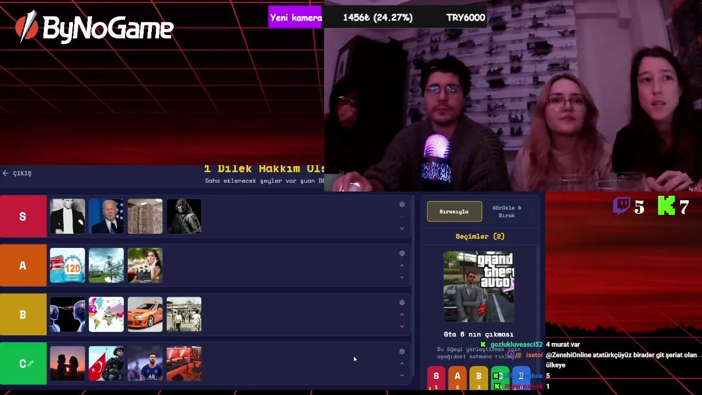Select Messi PSG thumbnail in C tier
The height and width of the screenshot is (395, 702).
(x=145, y=363)
